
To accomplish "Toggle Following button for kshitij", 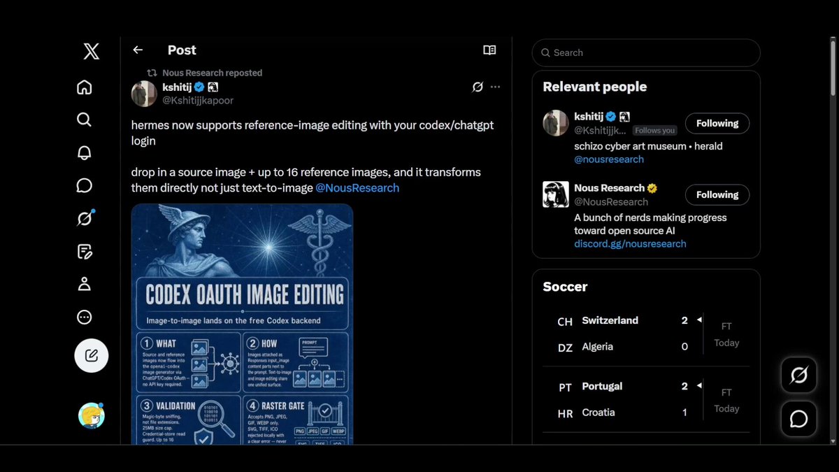I will pos(717,123).
